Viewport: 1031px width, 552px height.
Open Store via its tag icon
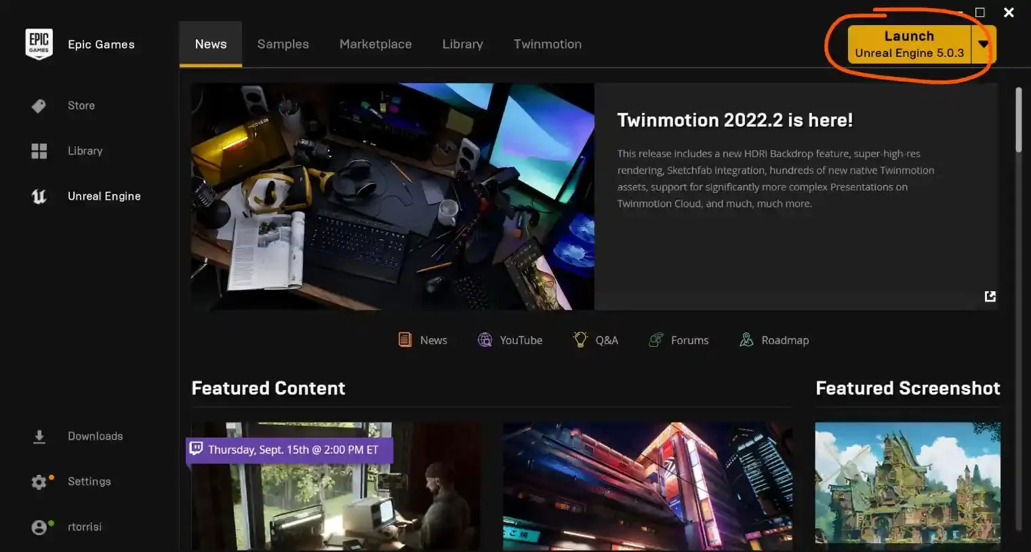(x=39, y=106)
